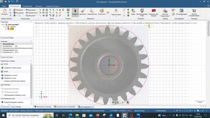Toggle visibility checkbox of Кривые item
Image resolution: width=210 pixels, height=118 pixels.
6,27
